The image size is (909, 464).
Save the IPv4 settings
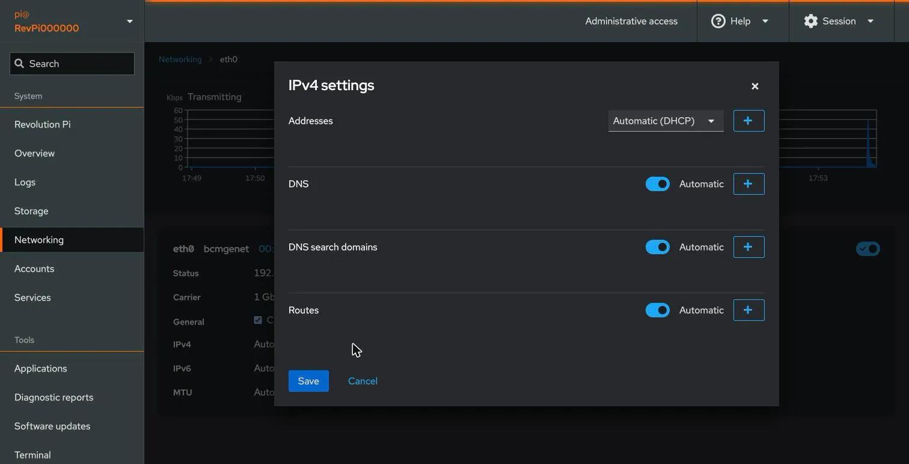[308, 381]
